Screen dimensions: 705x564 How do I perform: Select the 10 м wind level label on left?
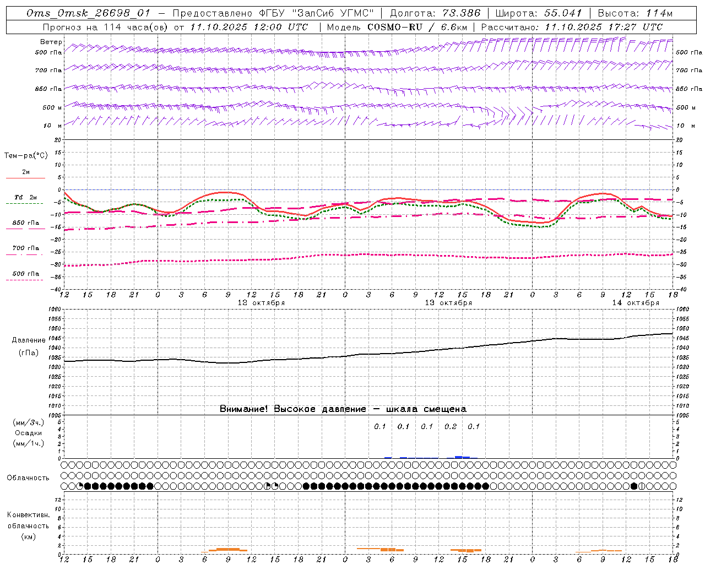tap(52, 126)
